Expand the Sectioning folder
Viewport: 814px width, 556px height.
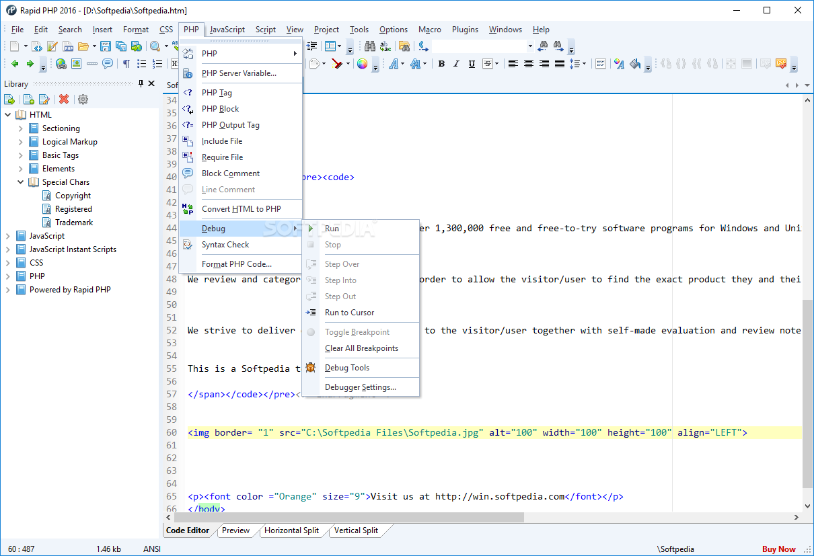click(x=20, y=128)
